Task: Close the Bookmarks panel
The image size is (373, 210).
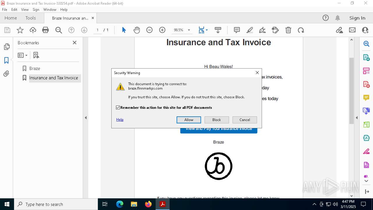Action: point(75,43)
